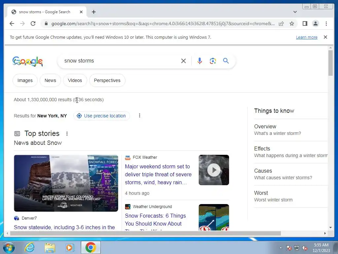Image resolution: width=338 pixels, height=254 pixels.
Task: Reload the current page
Action: [33, 23]
